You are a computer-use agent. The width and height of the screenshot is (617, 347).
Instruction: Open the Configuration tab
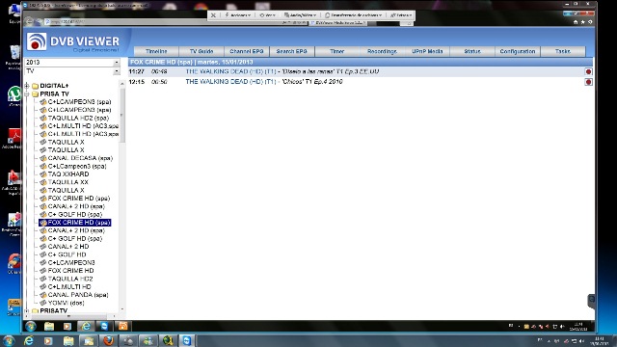[x=518, y=51]
